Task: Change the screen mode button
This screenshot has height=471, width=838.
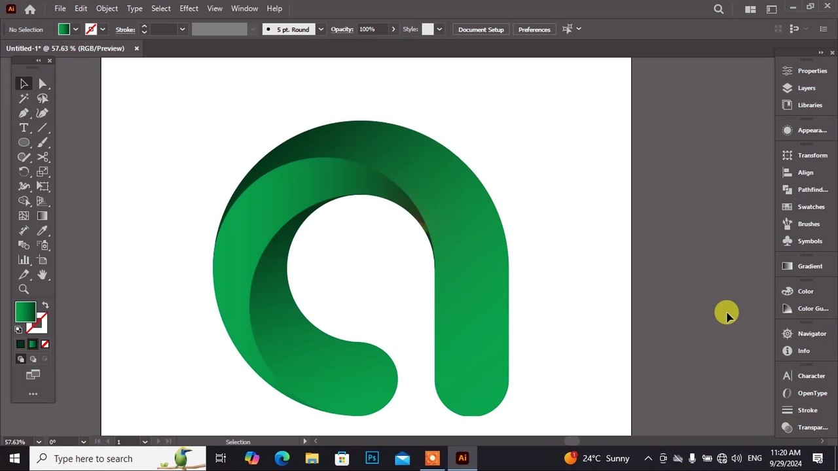Action: point(33,375)
